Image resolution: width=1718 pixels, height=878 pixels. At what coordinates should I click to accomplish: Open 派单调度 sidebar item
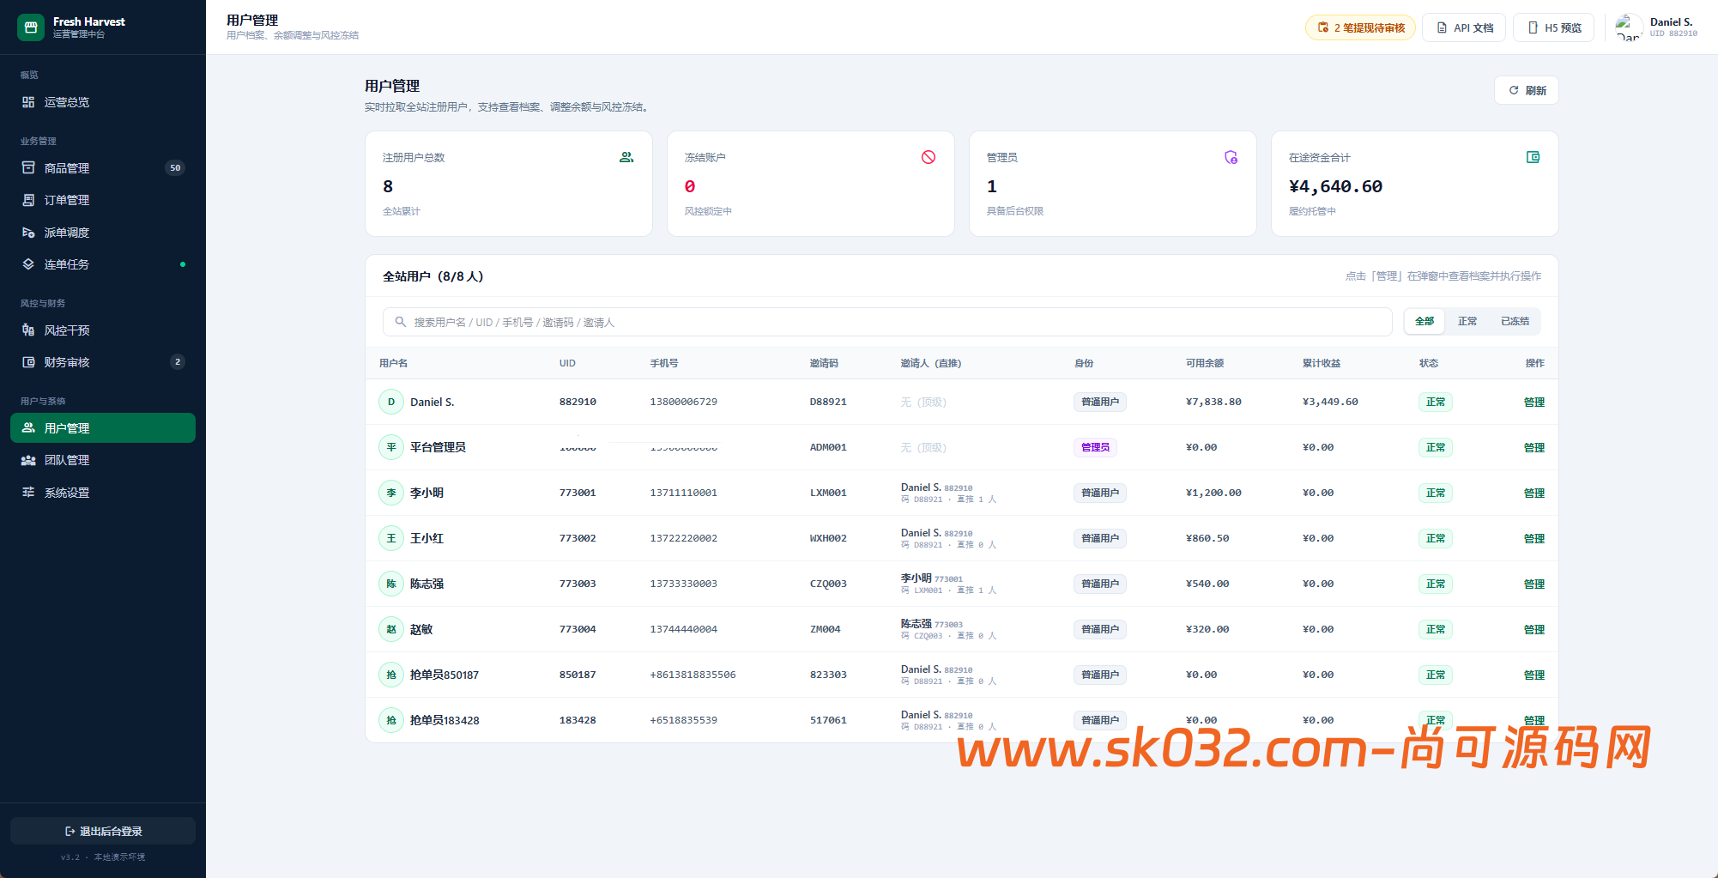click(x=103, y=233)
